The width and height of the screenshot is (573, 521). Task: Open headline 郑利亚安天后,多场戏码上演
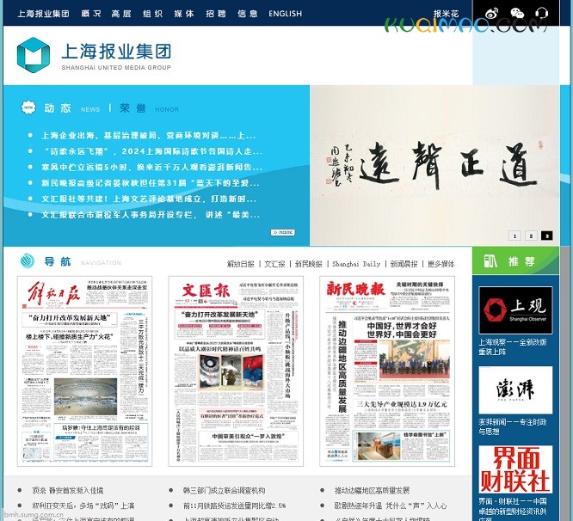pos(83,506)
